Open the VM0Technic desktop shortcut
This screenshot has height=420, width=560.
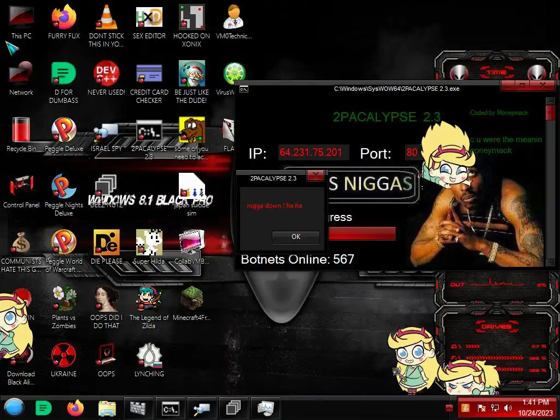234,22
